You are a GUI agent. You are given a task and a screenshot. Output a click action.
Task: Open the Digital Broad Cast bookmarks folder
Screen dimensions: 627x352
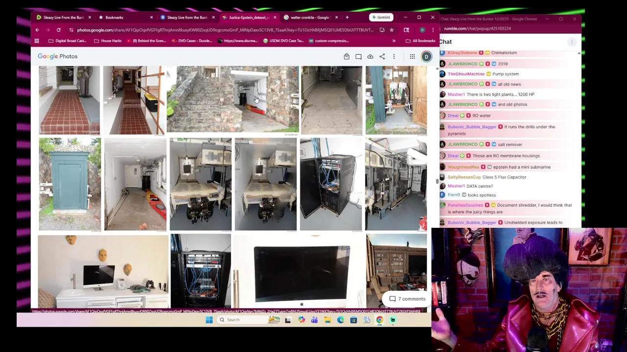(x=67, y=41)
